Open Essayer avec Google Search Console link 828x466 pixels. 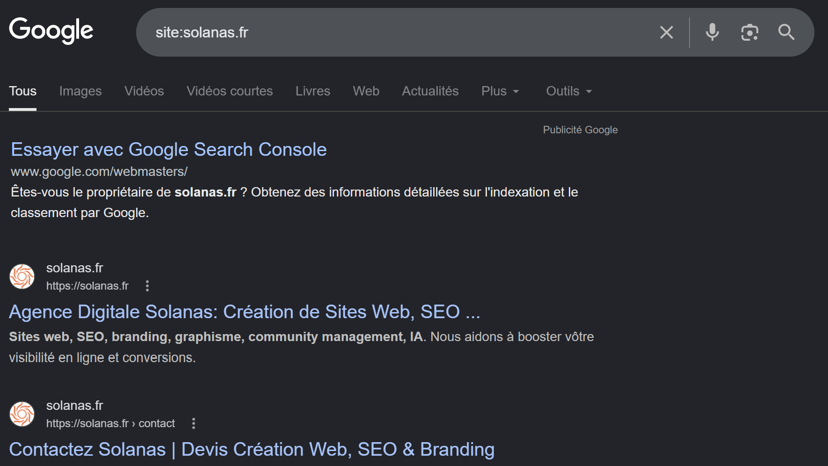(168, 150)
